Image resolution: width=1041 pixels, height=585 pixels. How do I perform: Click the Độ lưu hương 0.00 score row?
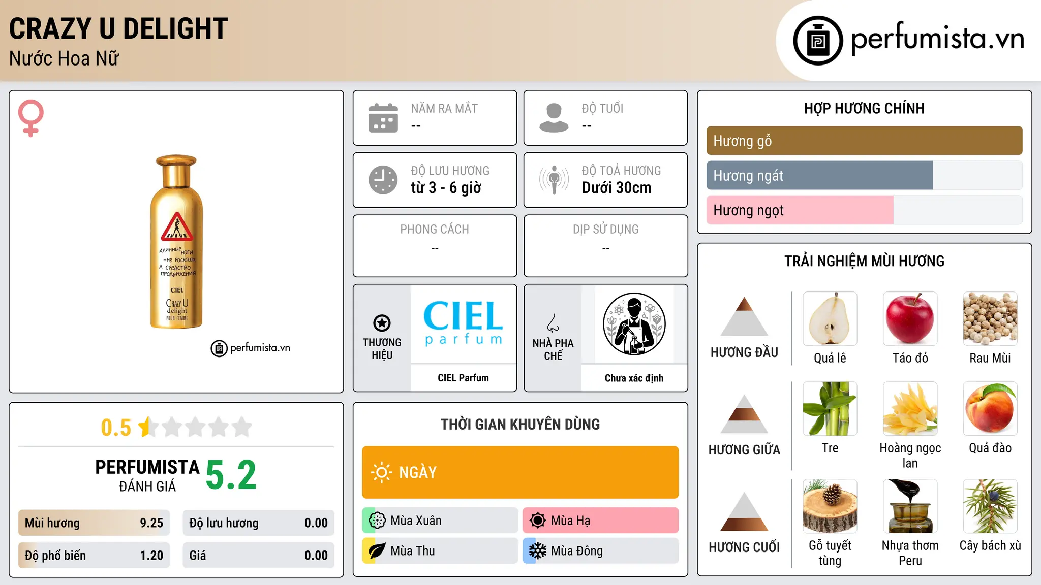point(259,523)
